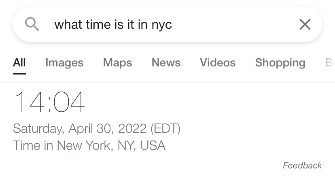The image size is (335, 183).
Task: Clear the search query with the X
Action: [305, 24]
